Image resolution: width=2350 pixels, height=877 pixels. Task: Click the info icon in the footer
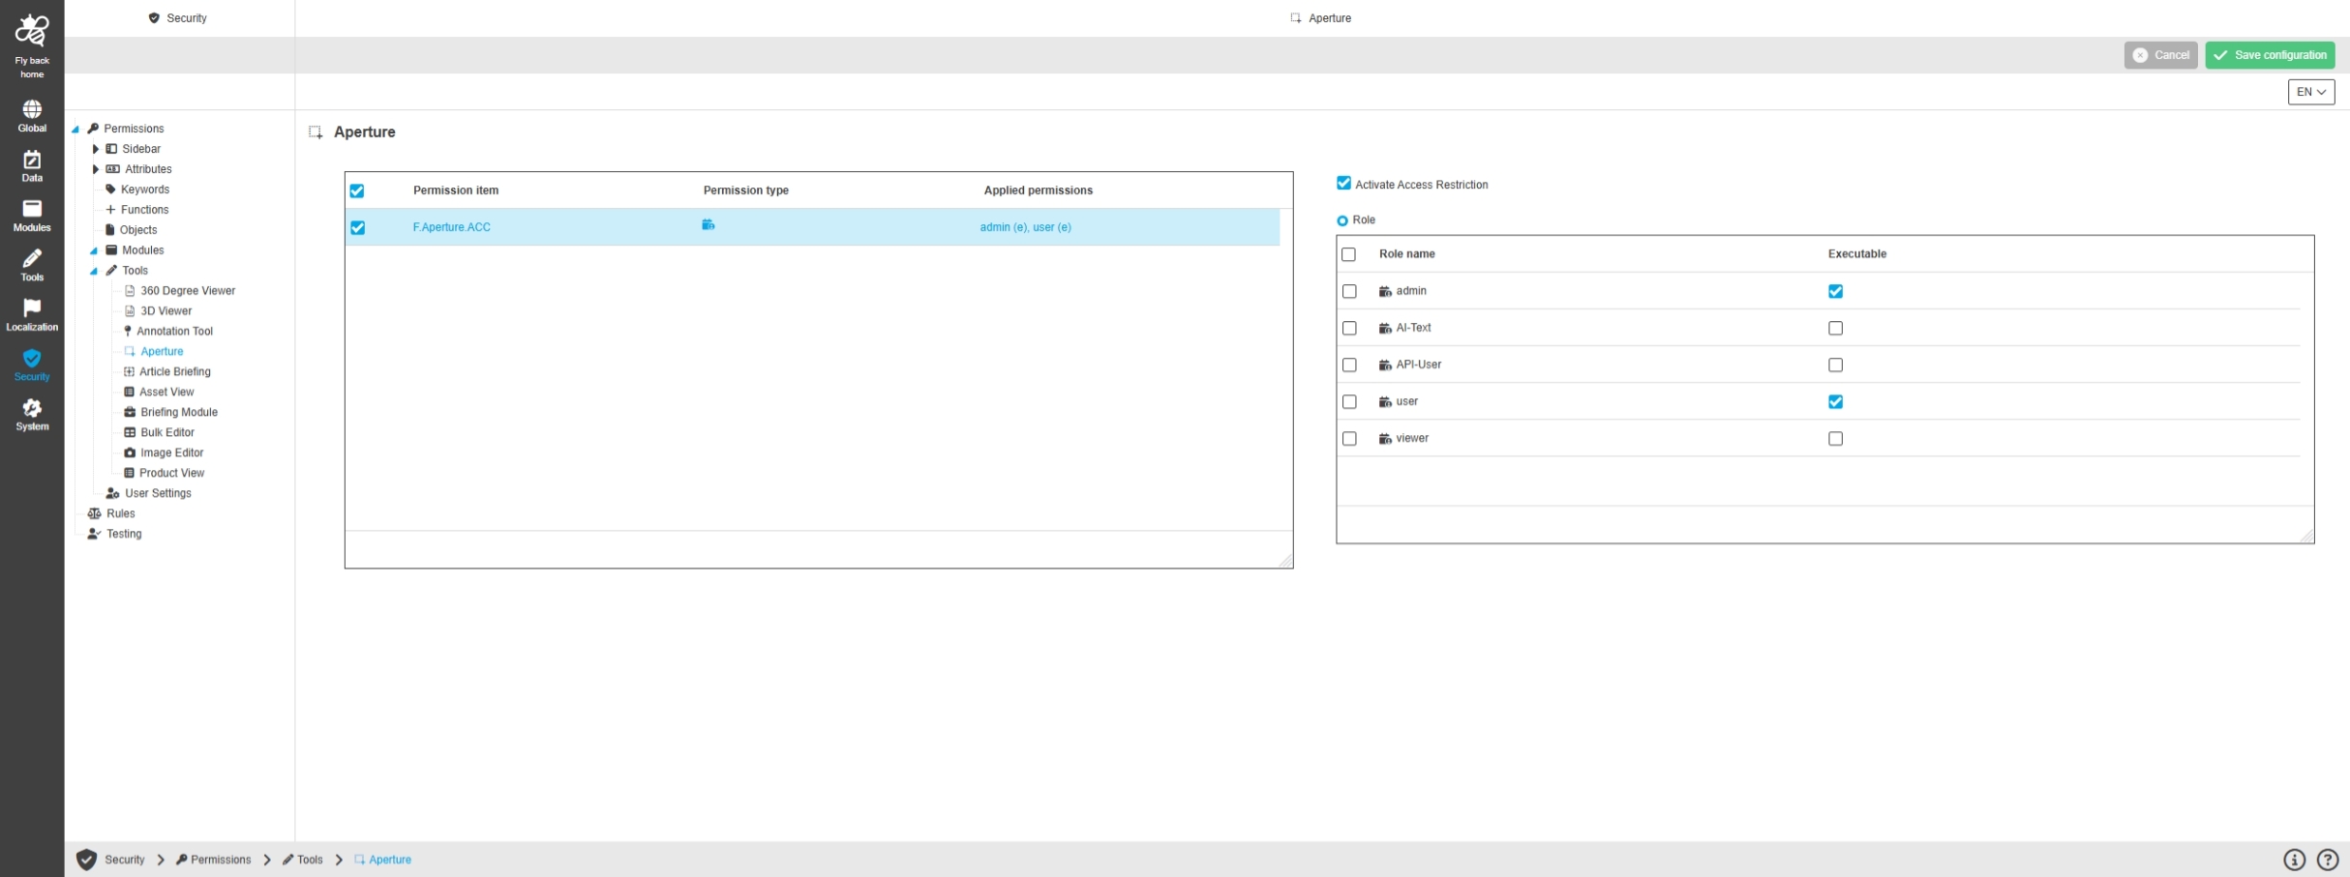click(x=2294, y=860)
